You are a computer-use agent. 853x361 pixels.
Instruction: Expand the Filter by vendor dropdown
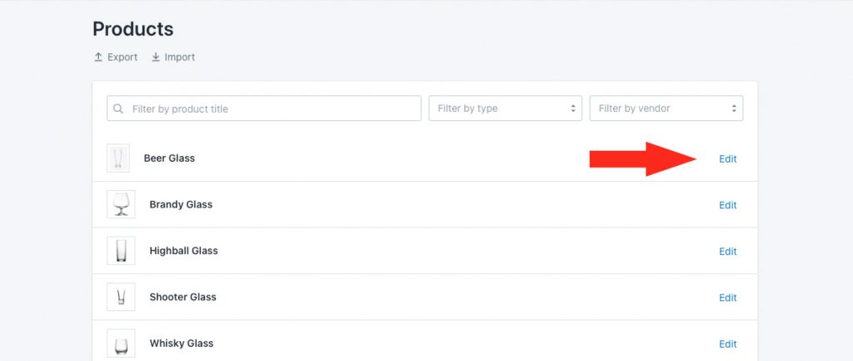[x=666, y=108]
